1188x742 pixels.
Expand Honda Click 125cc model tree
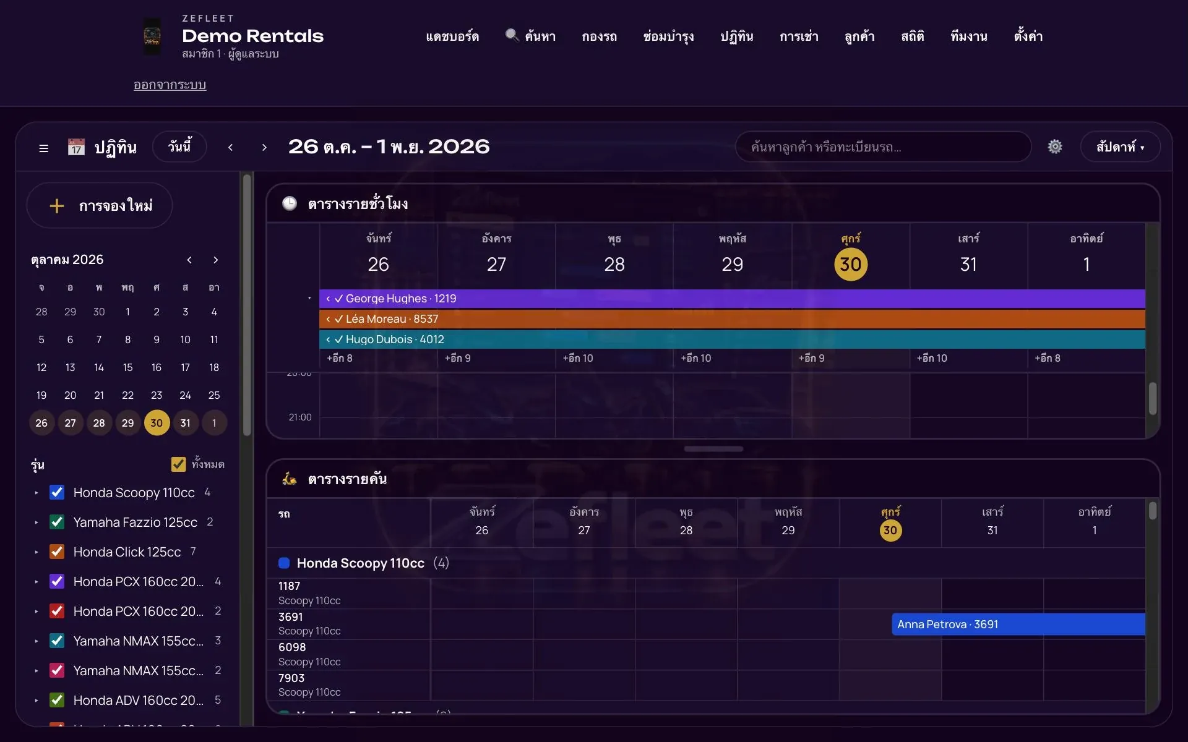(37, 552)
